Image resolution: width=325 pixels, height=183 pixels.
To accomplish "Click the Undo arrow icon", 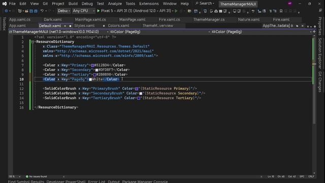I will click(42, 11).
